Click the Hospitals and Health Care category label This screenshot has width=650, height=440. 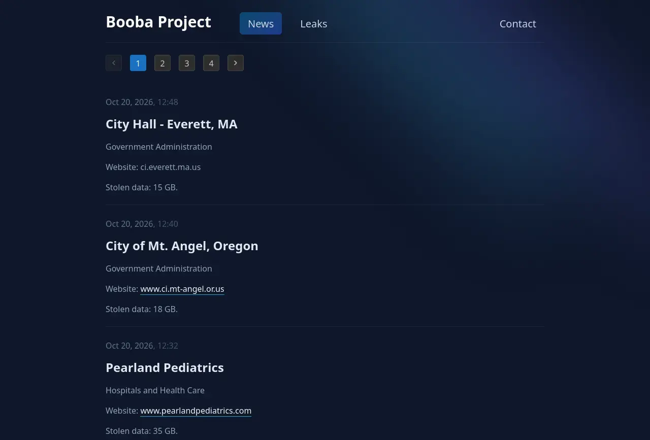click(x=155, y=390)
